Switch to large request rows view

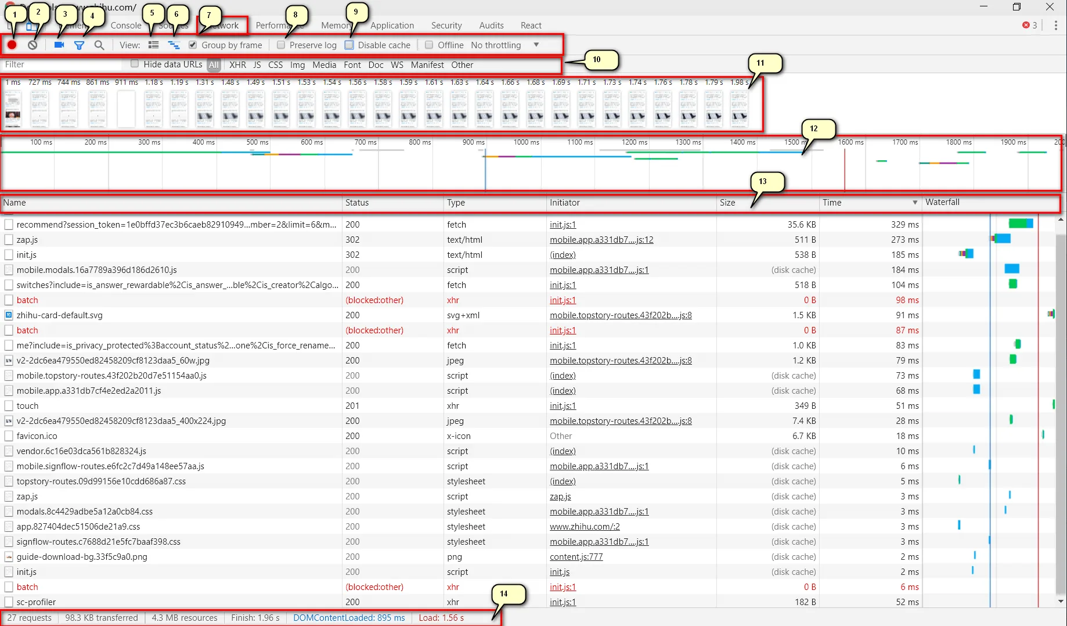tap(153, 45)
